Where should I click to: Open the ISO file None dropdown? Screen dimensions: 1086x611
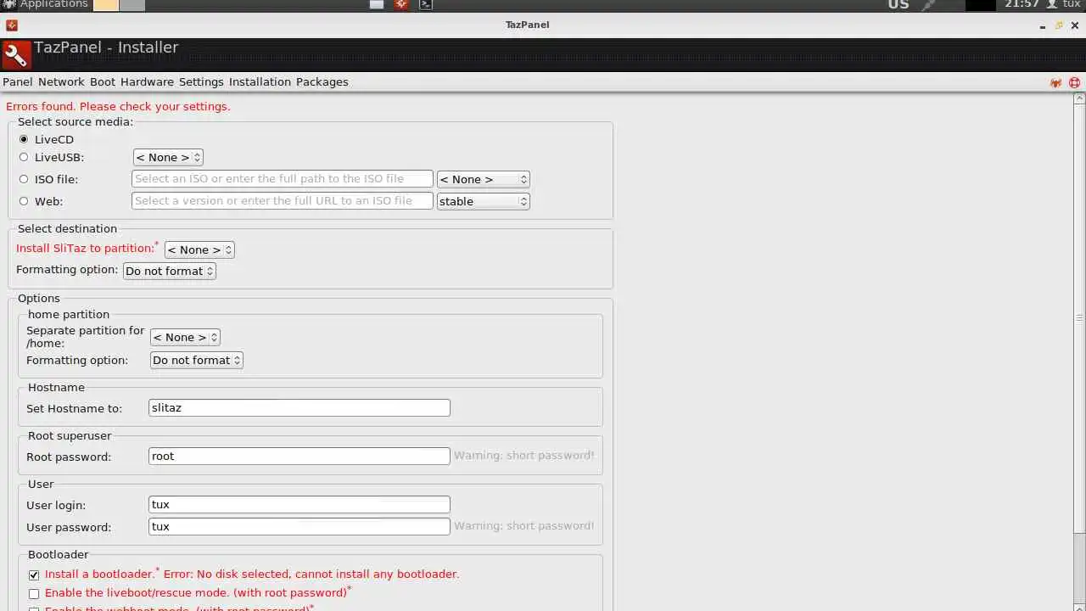[x=484, y=179]
